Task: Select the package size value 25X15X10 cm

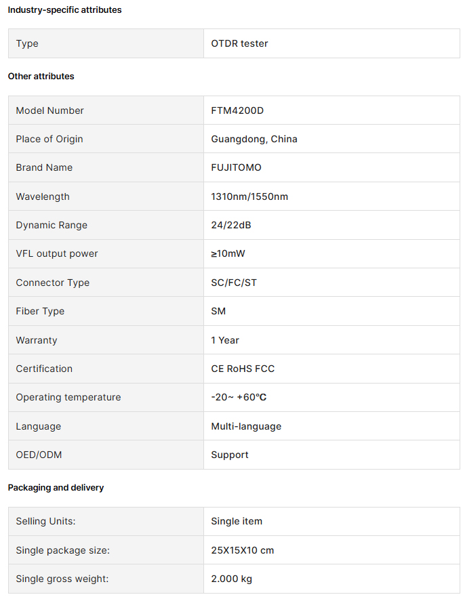Action: coord(243,550)
